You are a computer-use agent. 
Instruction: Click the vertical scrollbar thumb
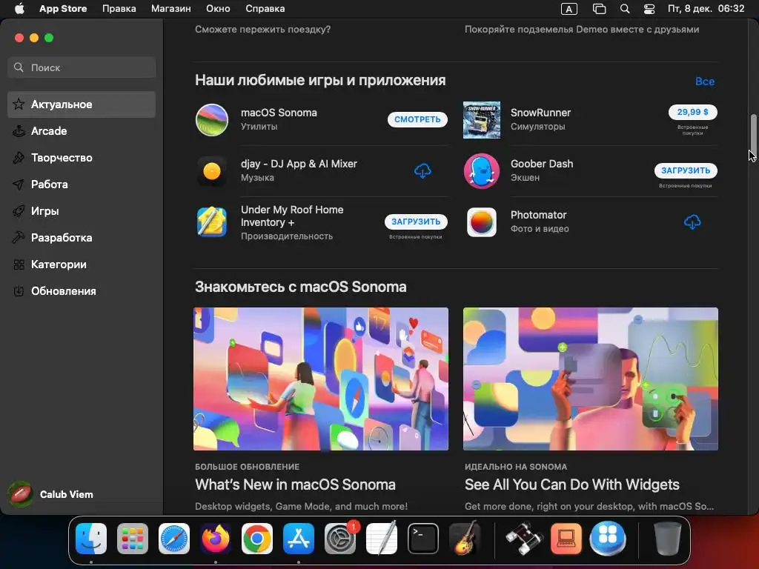(753, 133)
